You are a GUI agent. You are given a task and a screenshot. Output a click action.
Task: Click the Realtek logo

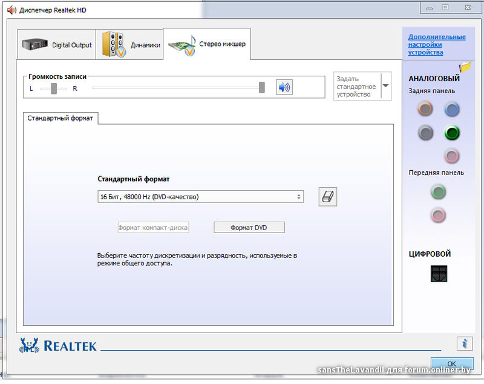(x=57, y=345)
